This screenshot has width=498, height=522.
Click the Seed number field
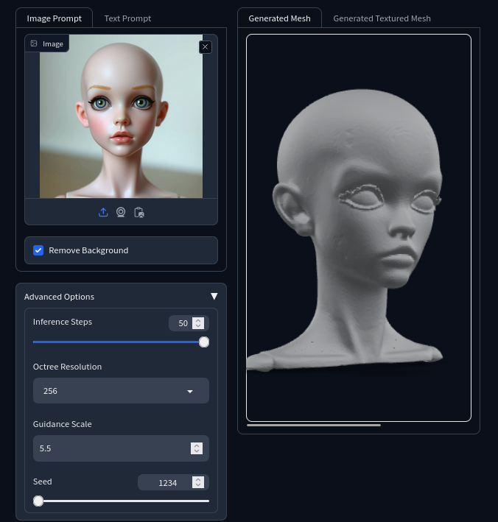point(173,482)
